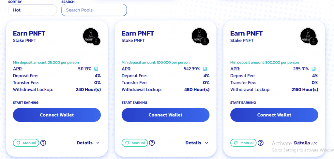Expand Details of 240 Hour(s) lockup pool
The width and height of the screenshot is (334, 159).
coord(88,143)
